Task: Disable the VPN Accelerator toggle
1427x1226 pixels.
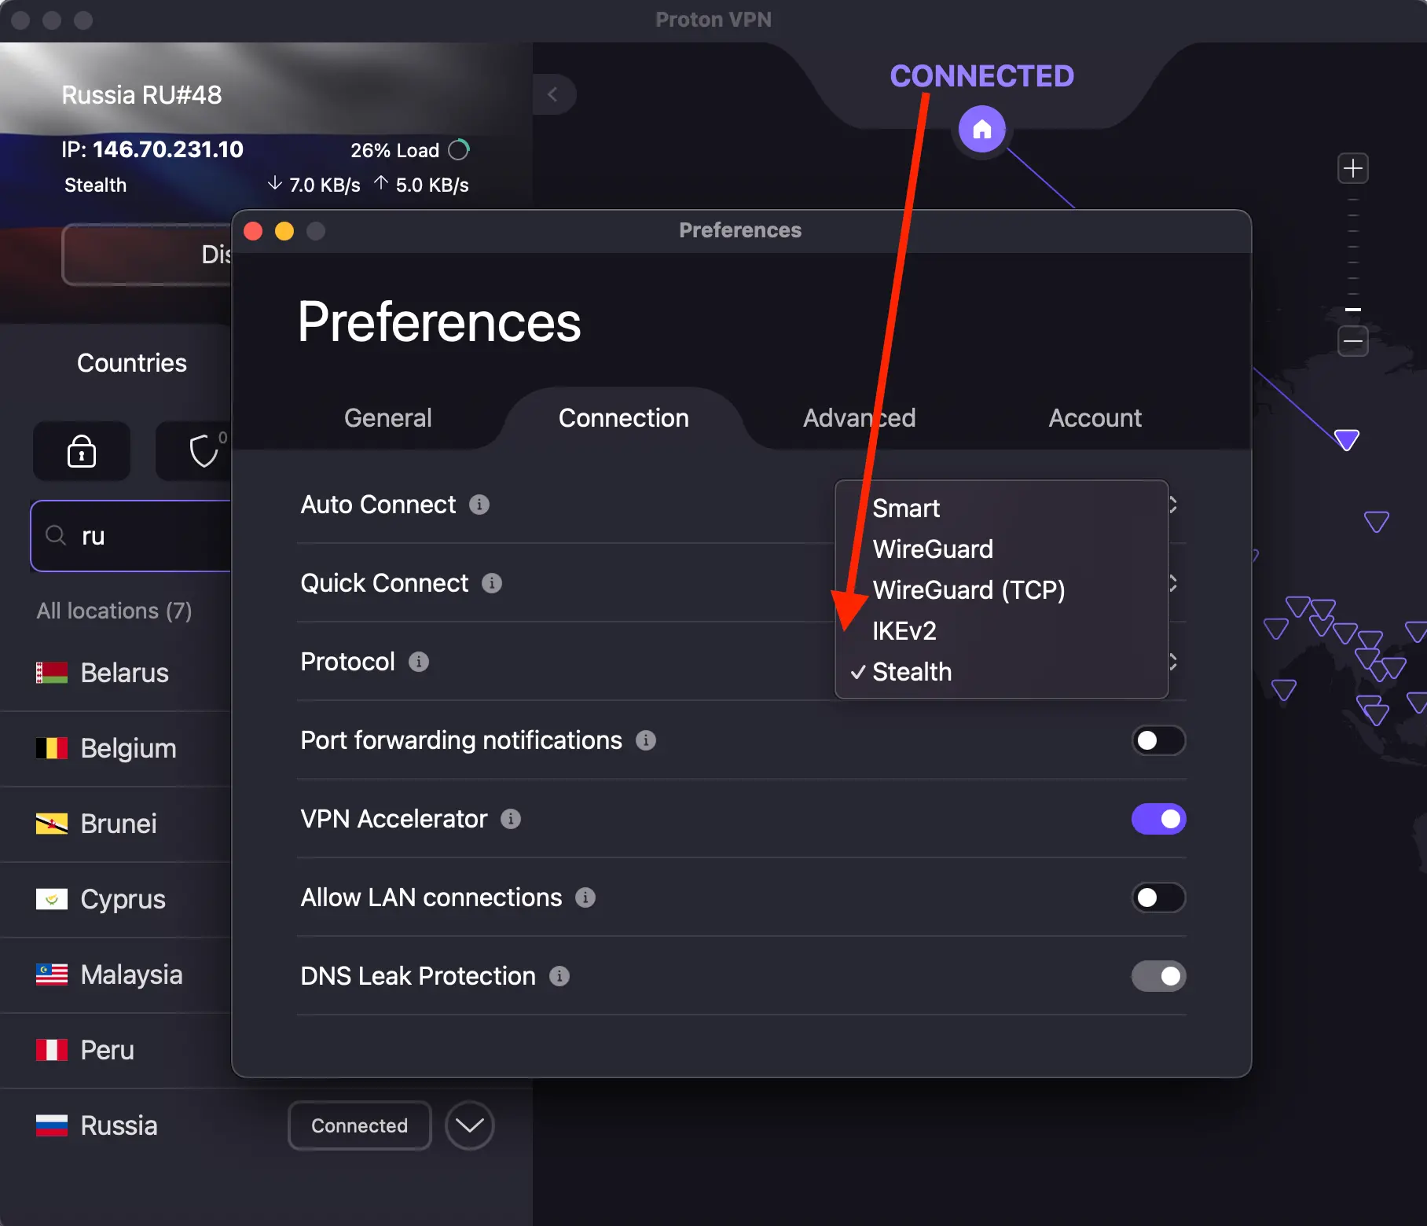Action: [x=1158, y=819]
